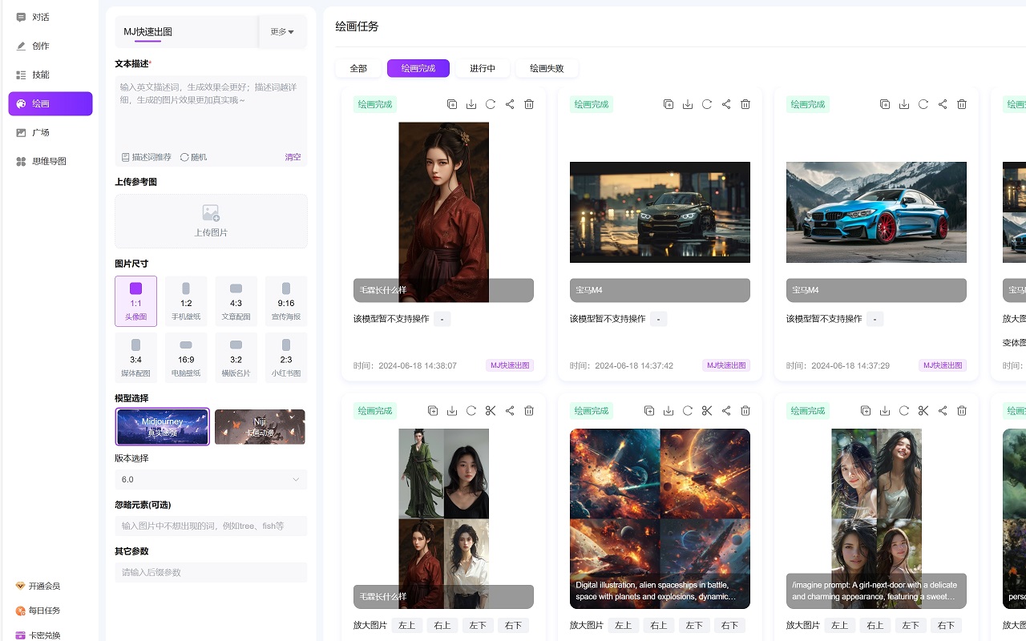Delete the black BMW 宝马M4 card

click(745, 104)
